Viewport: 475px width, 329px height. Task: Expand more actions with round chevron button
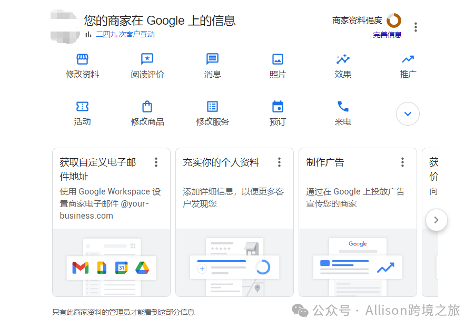coord(408,114)
